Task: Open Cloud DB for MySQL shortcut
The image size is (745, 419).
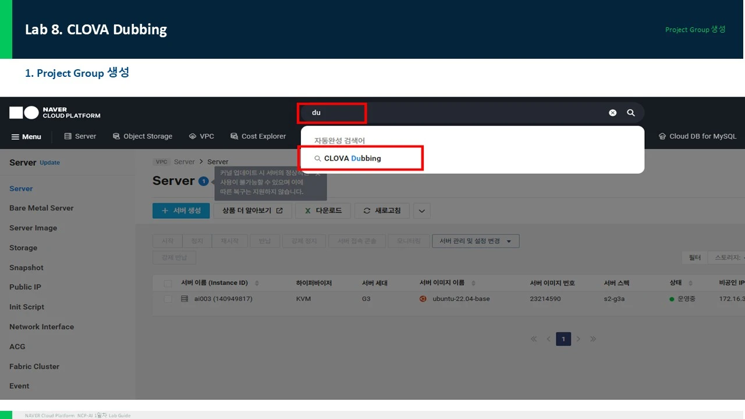Action: [697, 136]
